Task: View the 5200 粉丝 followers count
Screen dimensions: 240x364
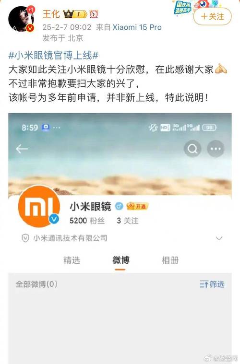Action: 87,221
